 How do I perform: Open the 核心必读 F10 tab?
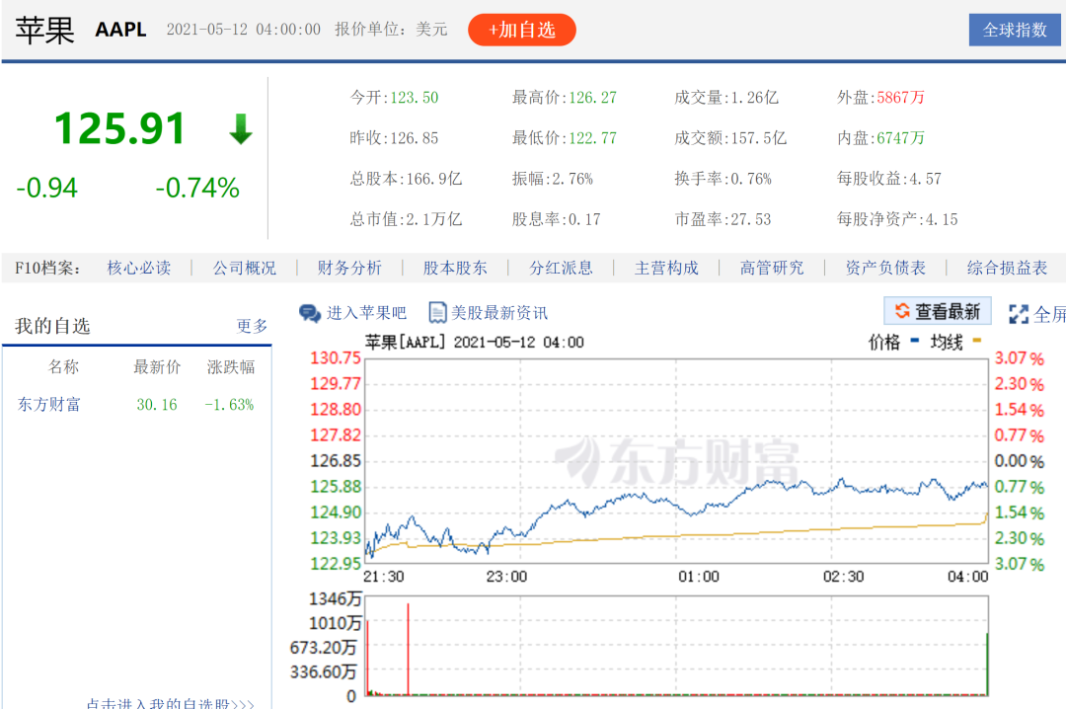[139, 268]
